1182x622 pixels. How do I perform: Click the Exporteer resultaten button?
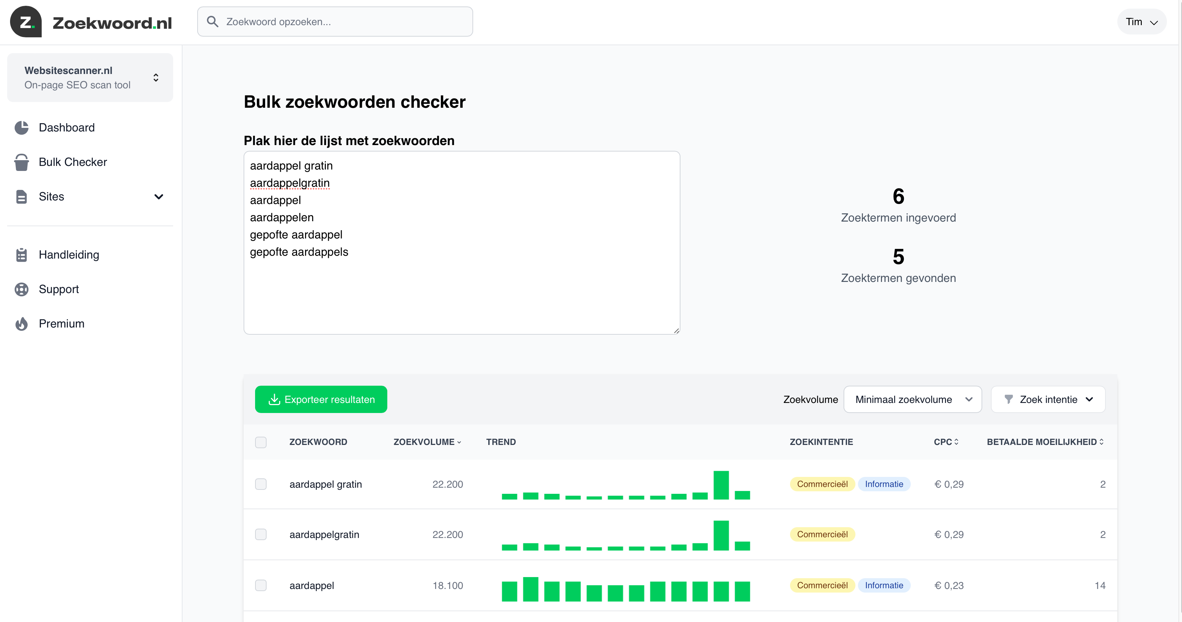tap(321, 399)
